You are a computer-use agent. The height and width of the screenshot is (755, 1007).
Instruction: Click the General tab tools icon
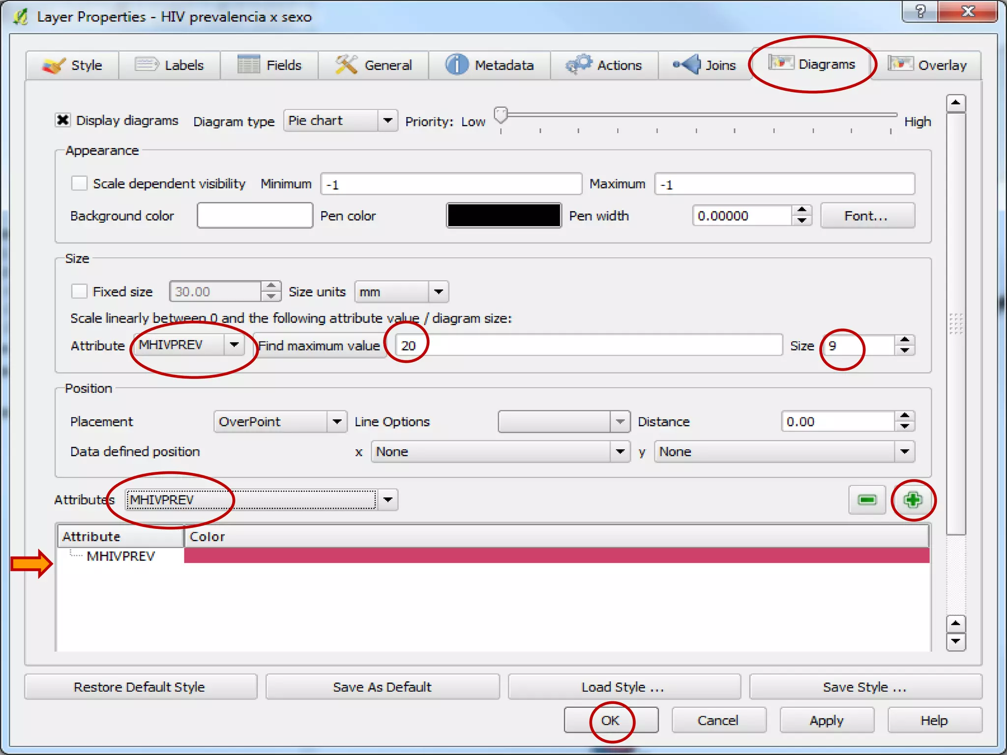346,64
